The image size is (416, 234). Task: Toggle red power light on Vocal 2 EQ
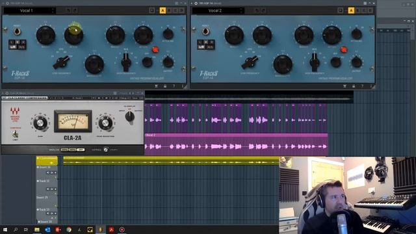(x=344, y=49)
